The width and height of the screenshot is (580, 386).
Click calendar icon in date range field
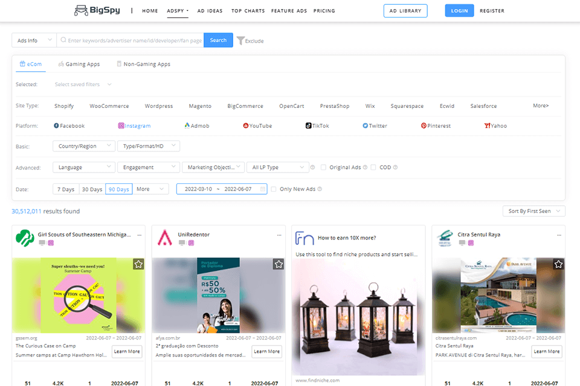pos(263,189)
